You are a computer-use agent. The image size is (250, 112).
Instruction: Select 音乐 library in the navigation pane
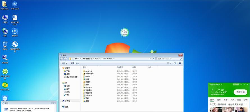pos(67,95)
